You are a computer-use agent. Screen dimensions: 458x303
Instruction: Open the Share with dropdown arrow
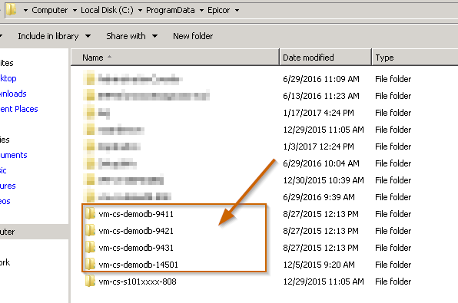[154, 36]
